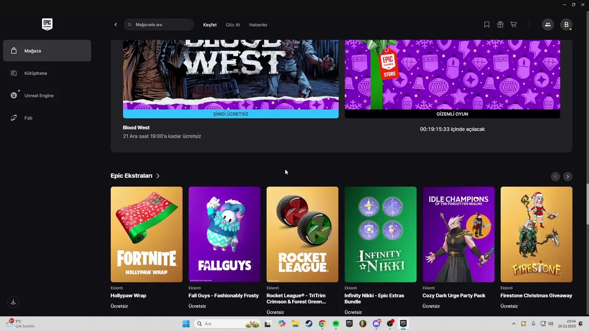The width and height of the screenshot is (589, 331).
Task: Click Firestone Christmas Giveaway title
Action: point(537,296)
